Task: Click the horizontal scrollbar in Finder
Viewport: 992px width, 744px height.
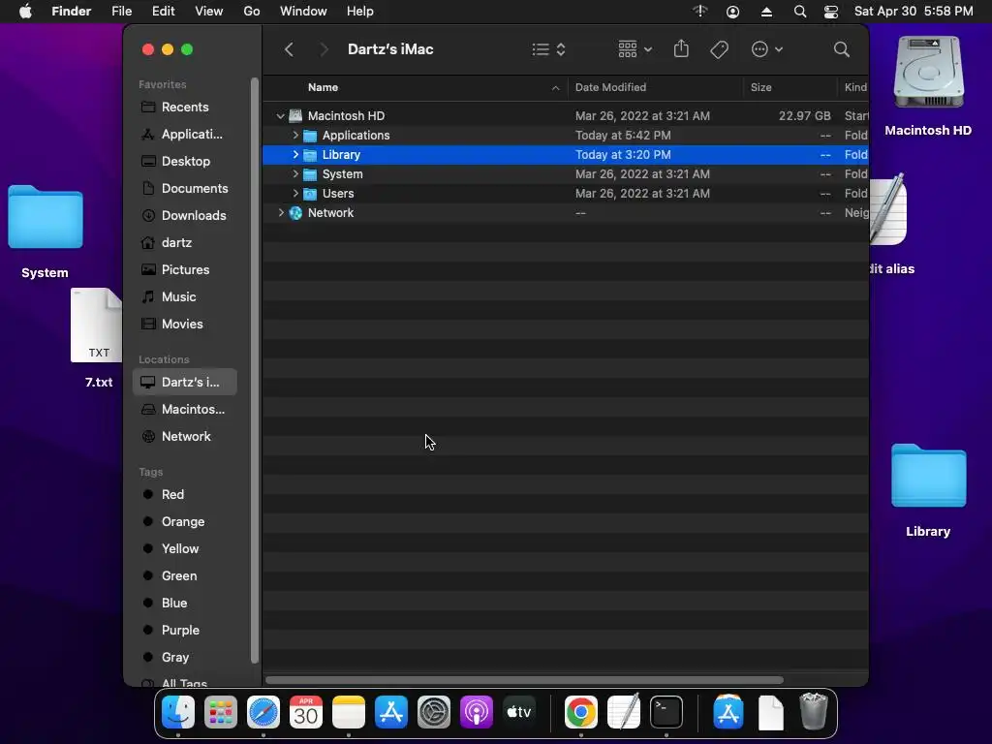Action: pyautogui.click(x=524, y=680)
